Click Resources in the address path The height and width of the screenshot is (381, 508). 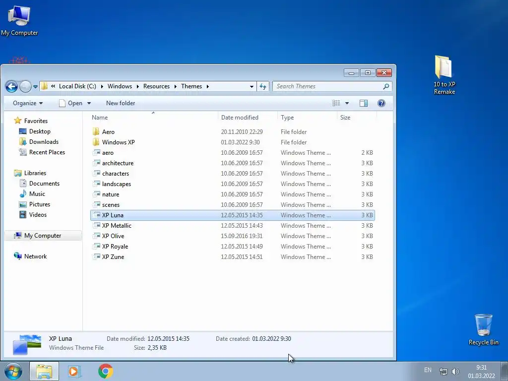pos(156,86)
